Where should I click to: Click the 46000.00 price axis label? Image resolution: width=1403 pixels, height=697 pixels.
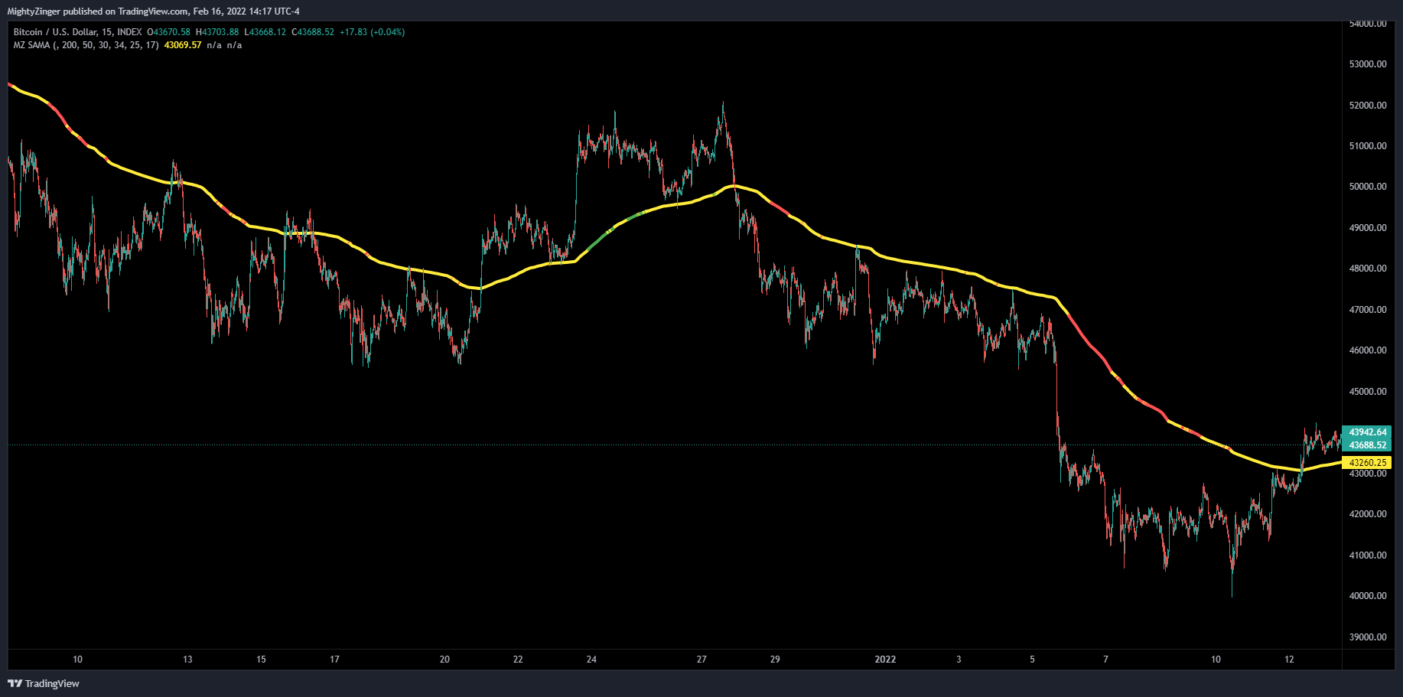[1368, 350]
